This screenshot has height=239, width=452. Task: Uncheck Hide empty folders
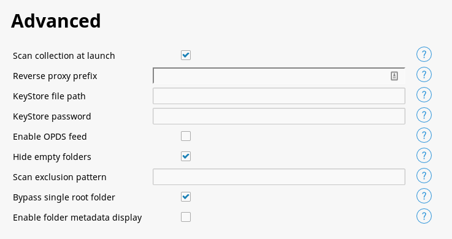(x=186, y=156)
